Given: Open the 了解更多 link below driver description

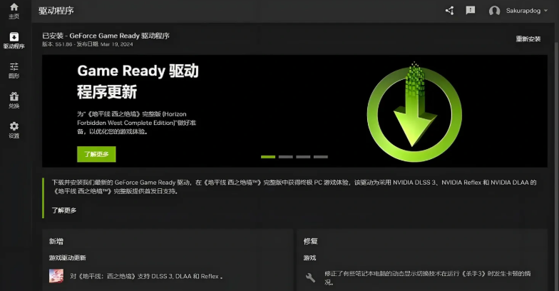Looking at the screenshot, I should (64, 210).
